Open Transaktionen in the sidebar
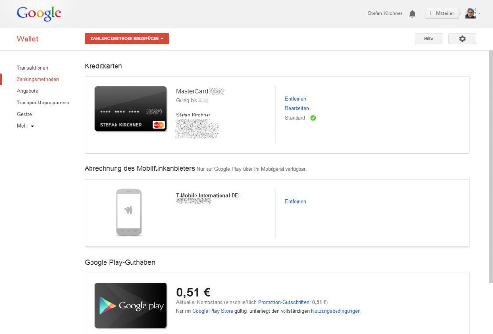493x334 pixels. [32, 68]
